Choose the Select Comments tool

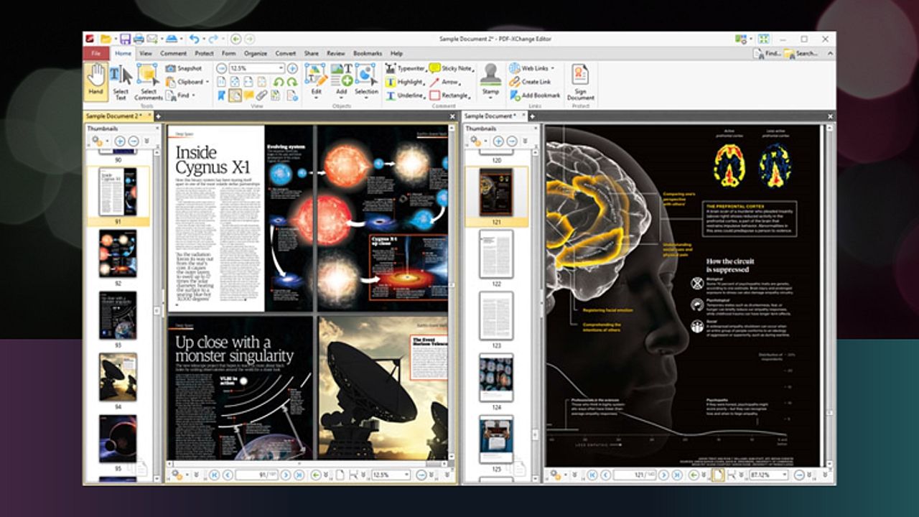tap(148, 82)
